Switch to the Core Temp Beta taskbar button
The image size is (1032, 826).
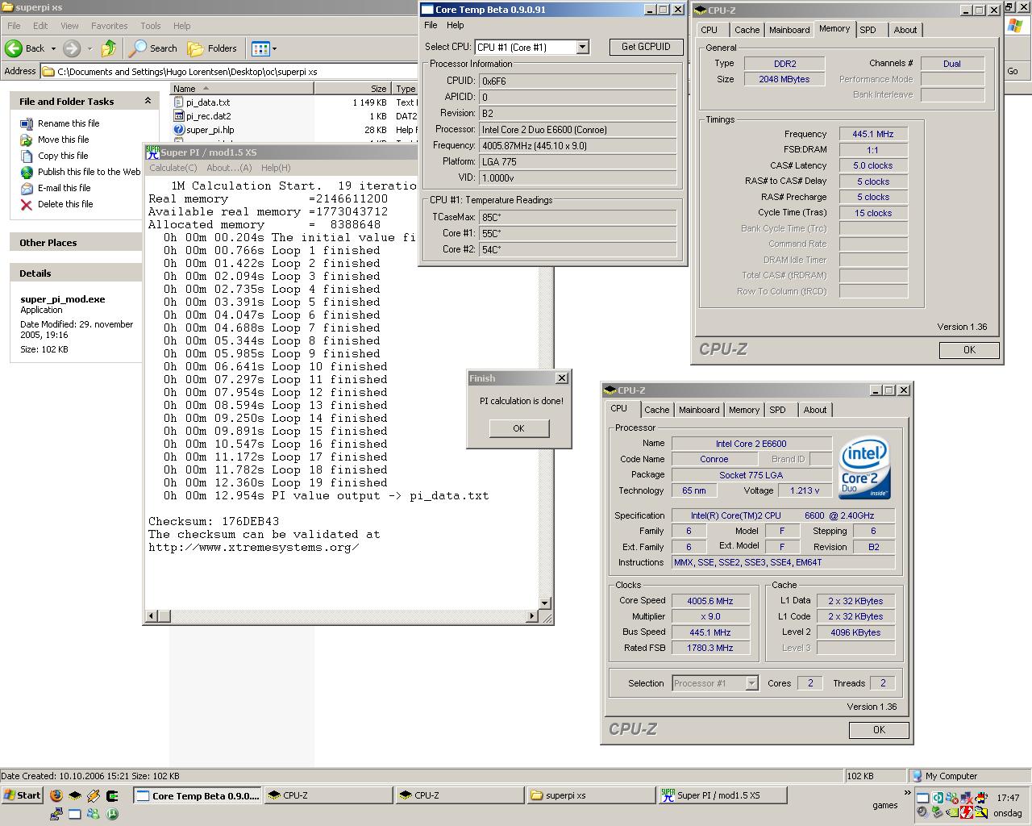[198, 795]
